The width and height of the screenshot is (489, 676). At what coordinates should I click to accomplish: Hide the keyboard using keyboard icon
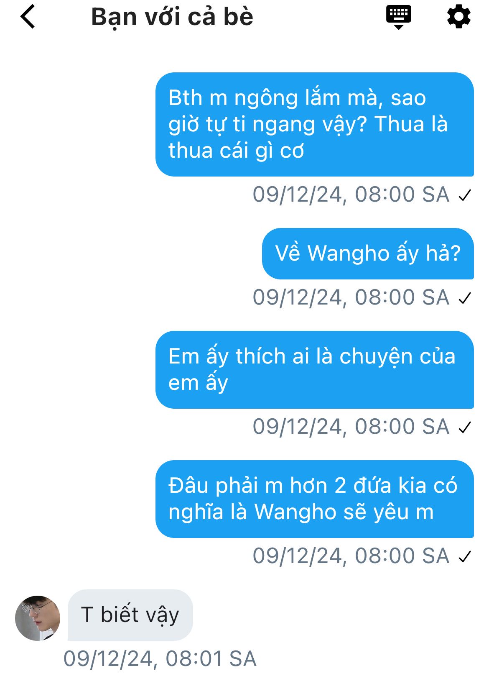[x=398, y=17]
